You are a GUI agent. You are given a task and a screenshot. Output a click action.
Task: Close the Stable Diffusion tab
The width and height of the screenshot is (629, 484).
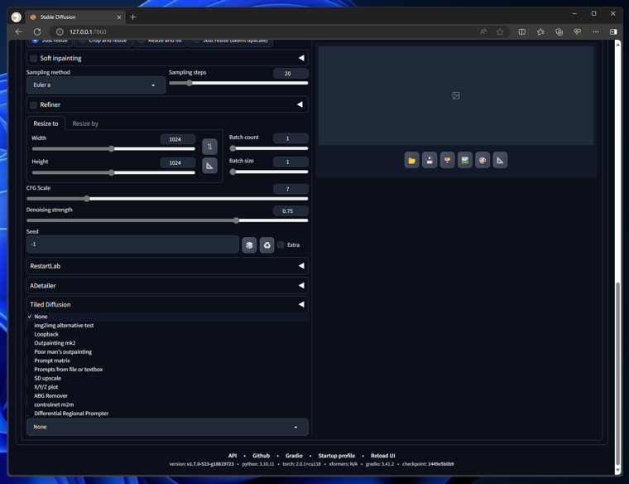coord(118,17)
